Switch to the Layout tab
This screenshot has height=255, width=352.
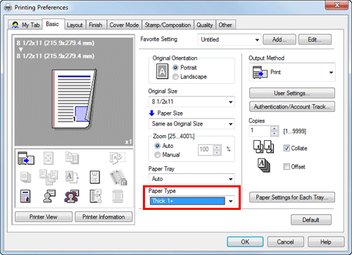click(x=75, y=25)
